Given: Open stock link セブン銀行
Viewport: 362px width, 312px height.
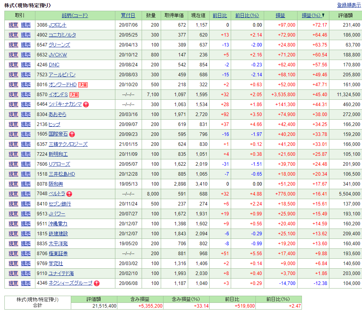Looking at the screenshot, I should [60, 203].
